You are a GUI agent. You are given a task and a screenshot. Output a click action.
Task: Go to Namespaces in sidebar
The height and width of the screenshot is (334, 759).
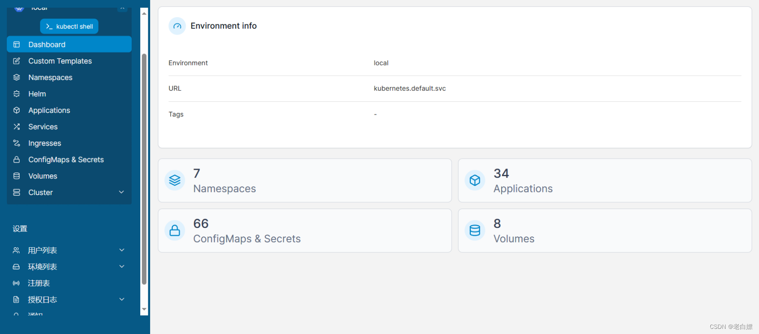[x=69, y=77]
